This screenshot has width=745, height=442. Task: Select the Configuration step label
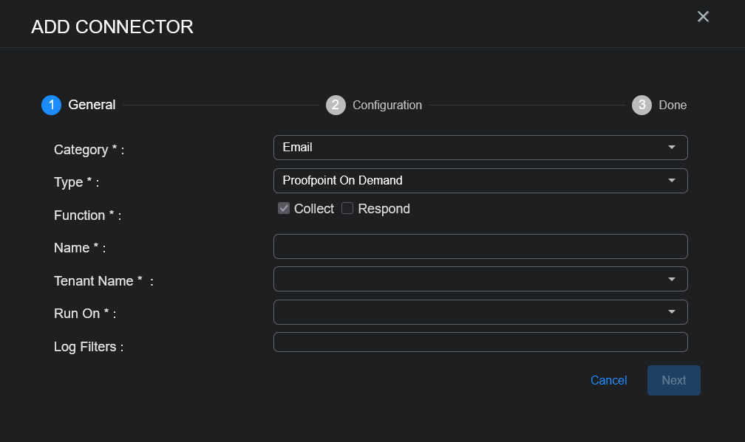[387, 105]
